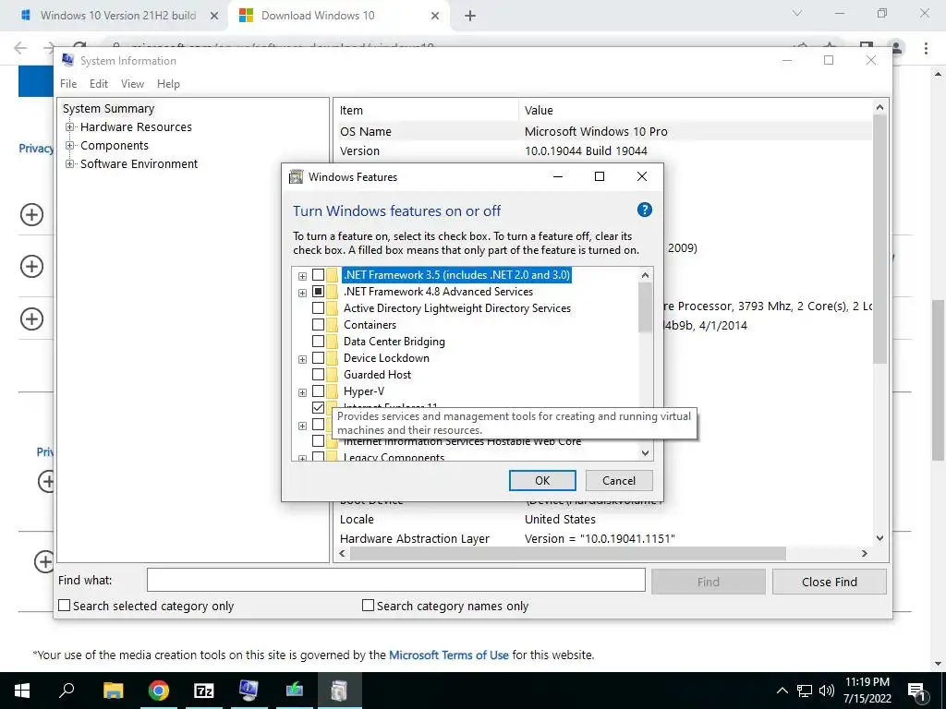Switch to Windows Features taskbar icon

tap(339, 691)
